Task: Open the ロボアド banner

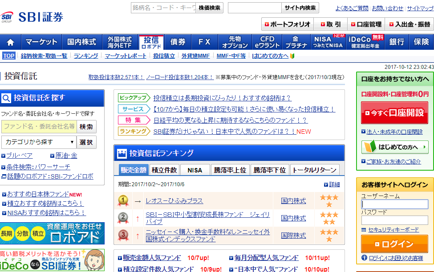Action: tap(53, 233)
